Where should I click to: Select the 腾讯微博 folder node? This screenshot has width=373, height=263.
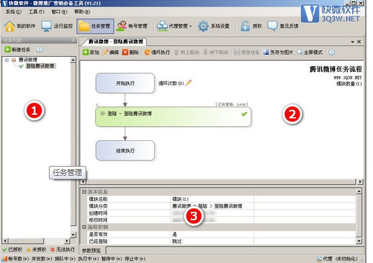[x=28, y=60]
